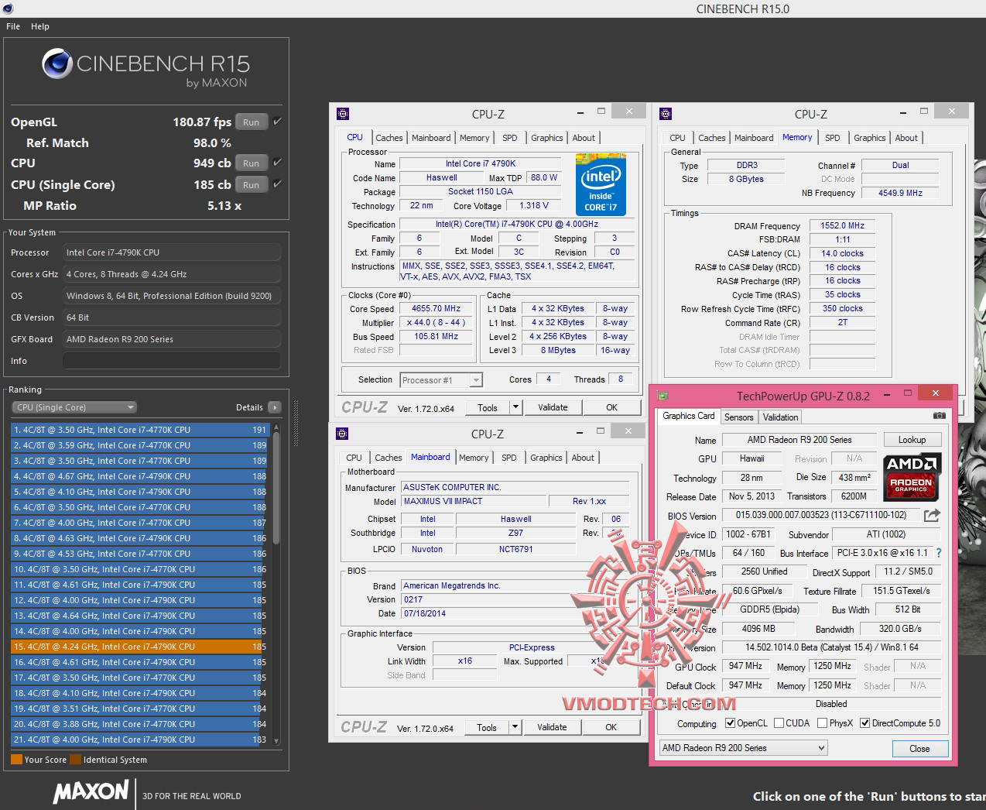Click the DRAM Frequency 1552.0 MHz value
Screen dimensions: 986x810
pyautogui.click(x=842, y=225)
